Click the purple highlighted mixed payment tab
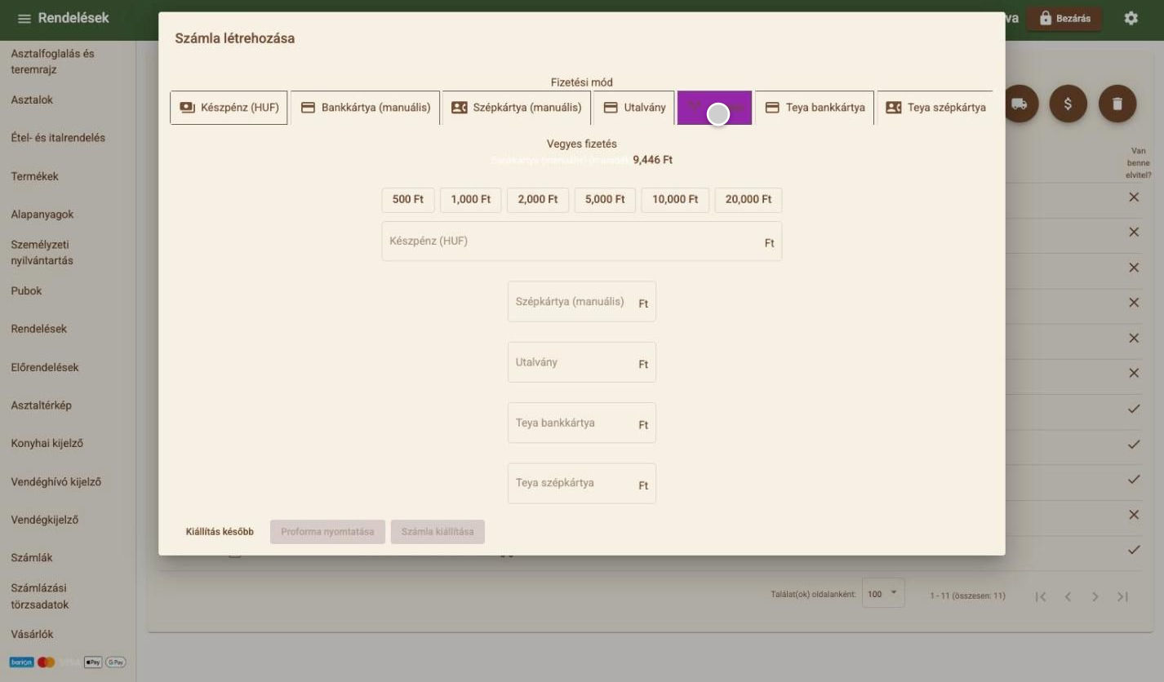Image resolution: width=1164 pixels, height=682 pixels. tap(715, 108)
